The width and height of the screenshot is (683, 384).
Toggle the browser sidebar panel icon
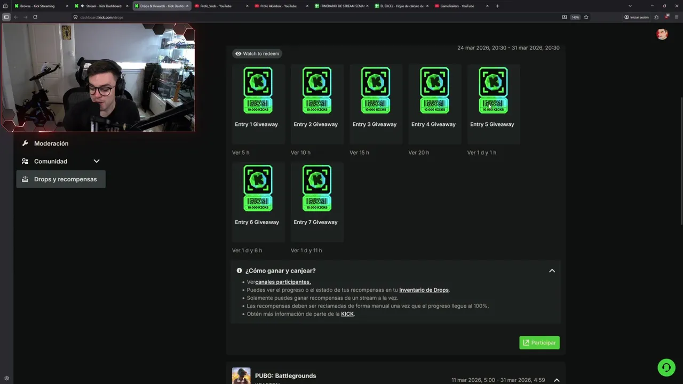6,17
